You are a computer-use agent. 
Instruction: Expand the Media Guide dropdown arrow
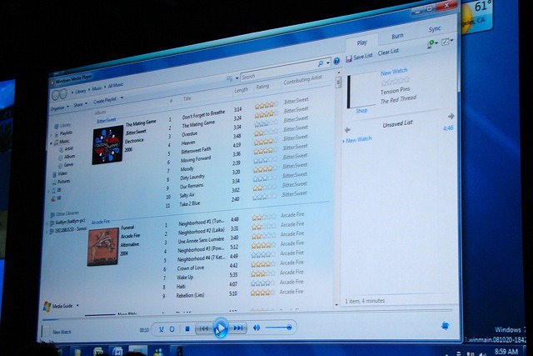click(x=77, y=305)
